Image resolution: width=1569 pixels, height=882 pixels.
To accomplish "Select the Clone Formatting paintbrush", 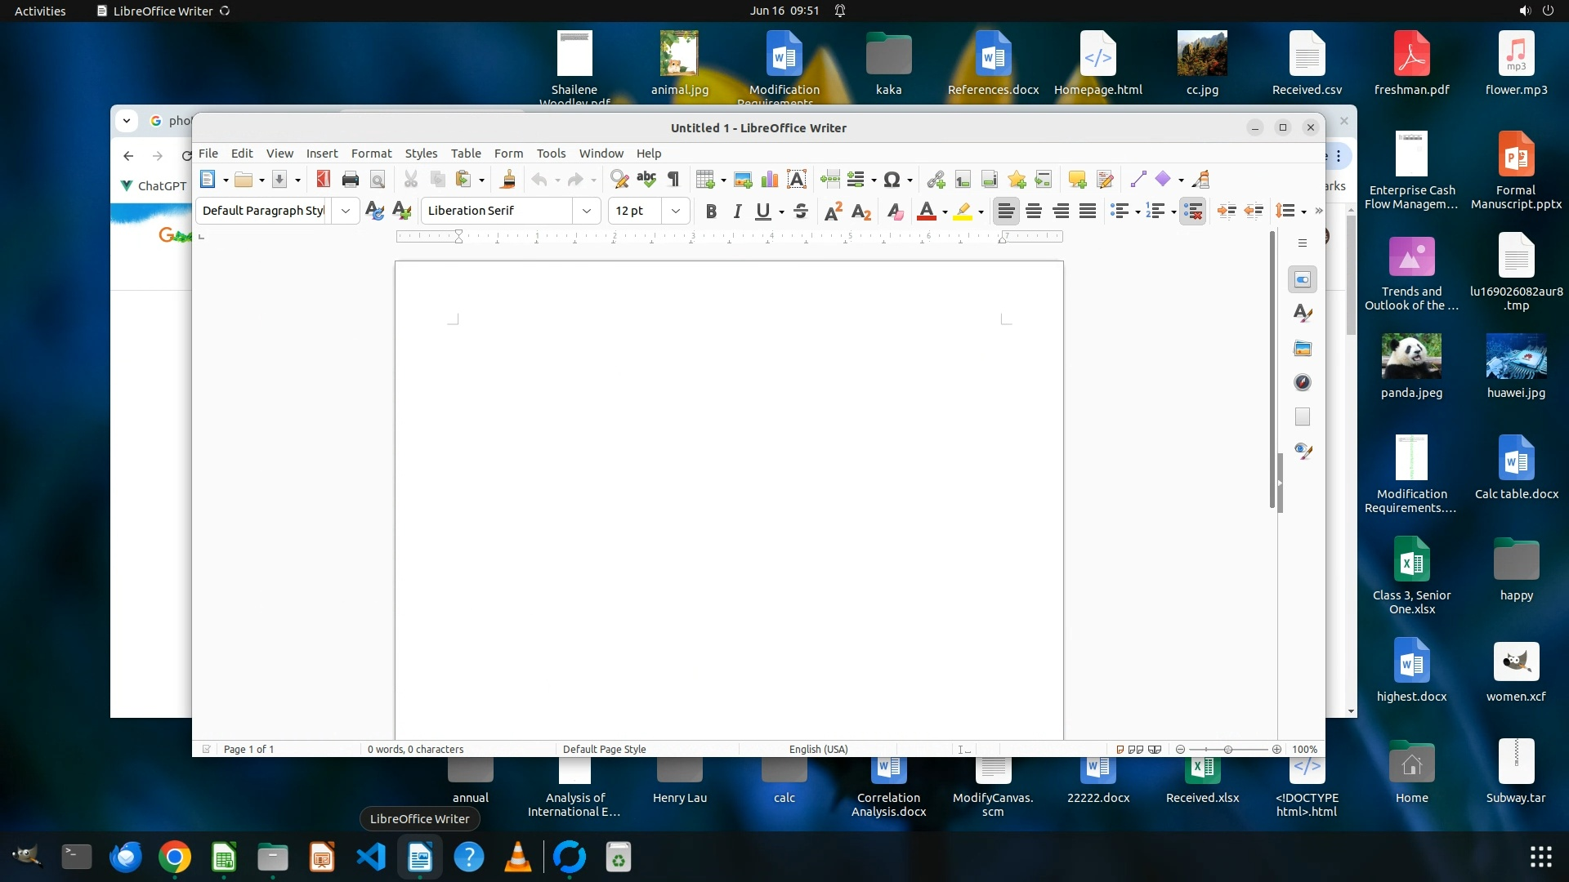I will point(507,180).
